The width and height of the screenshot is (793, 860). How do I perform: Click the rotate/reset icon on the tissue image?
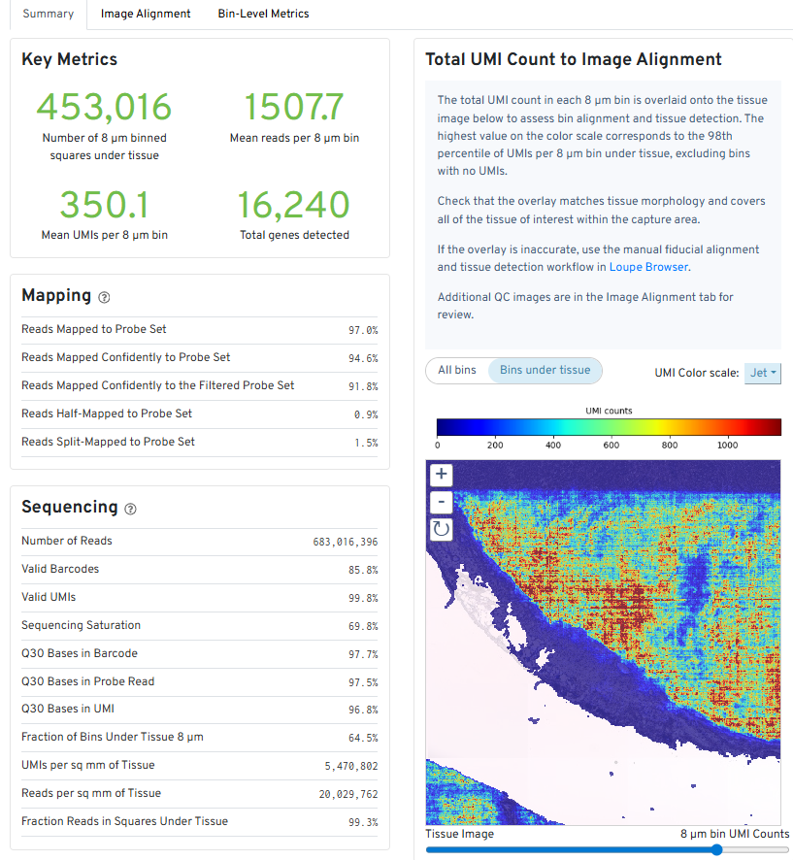click(441, 529)
